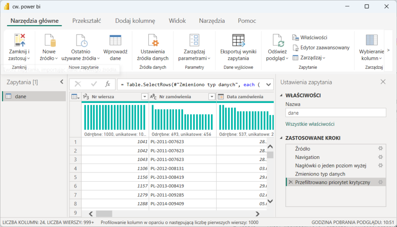Click the Nr zamówienia column distribution chart

point(182,117)
